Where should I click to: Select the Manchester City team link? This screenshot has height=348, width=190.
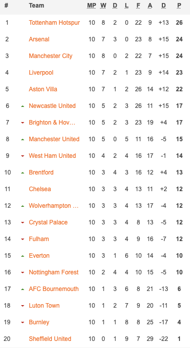(50, 56)
